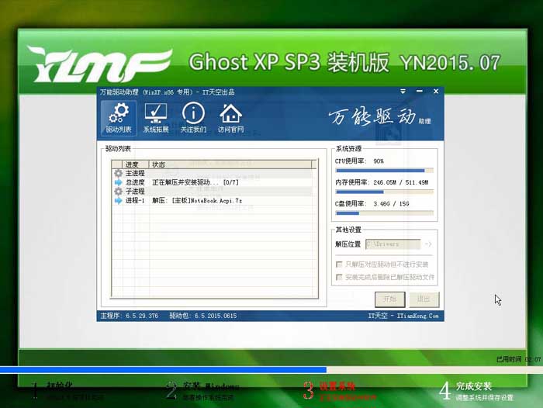Click step 4 完成安装 label

[x=474, y=386]
